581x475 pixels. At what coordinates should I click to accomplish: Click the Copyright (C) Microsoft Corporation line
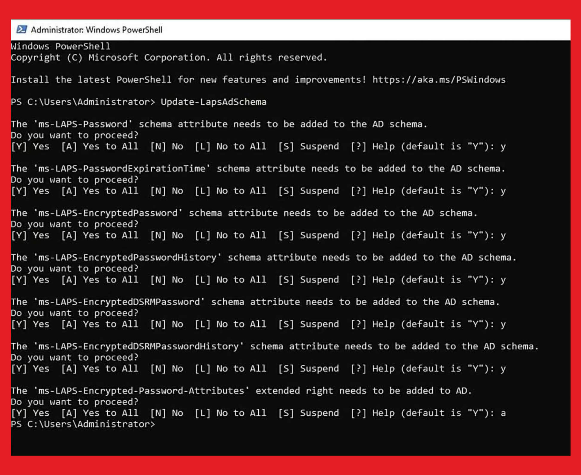pos(169,57)
